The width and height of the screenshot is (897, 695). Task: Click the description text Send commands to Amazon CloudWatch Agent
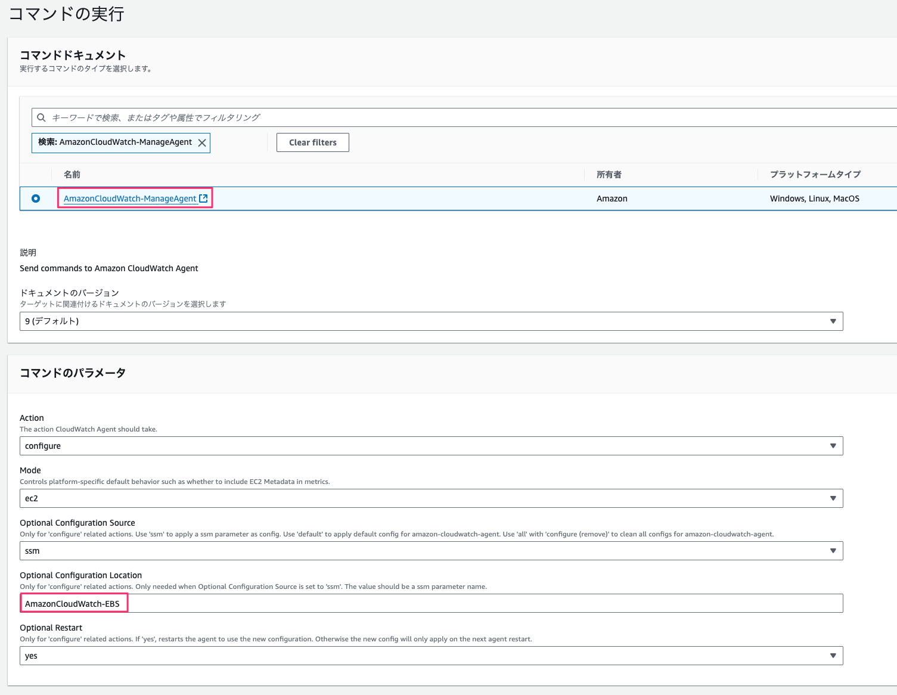109,268
